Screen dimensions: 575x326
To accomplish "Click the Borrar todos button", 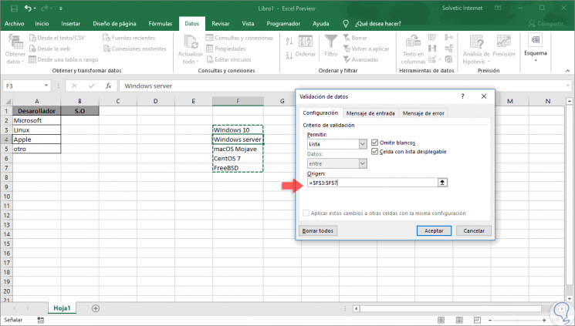I will [316, 230].
